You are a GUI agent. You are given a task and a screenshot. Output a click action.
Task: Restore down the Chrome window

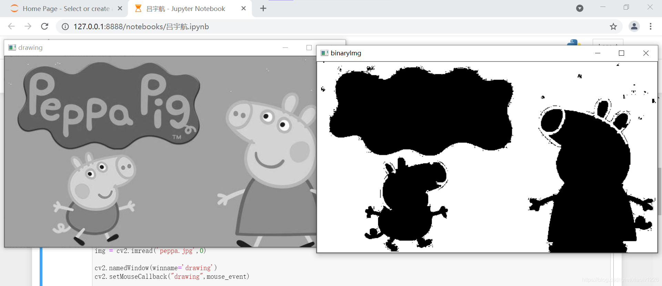click(x=626, y=7)
